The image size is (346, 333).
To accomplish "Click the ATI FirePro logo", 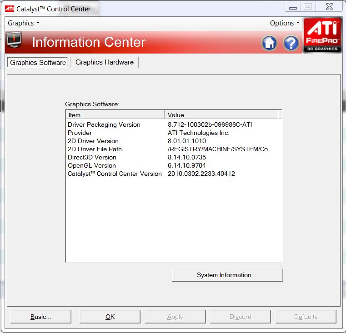I will click(x=322, y=35).
